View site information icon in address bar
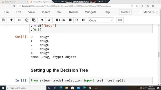 (x=20, y=6)
